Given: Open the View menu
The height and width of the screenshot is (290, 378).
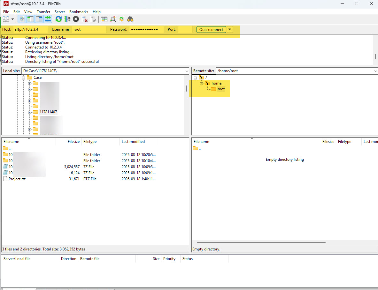Looking at the screenshot, I should 28,12.
